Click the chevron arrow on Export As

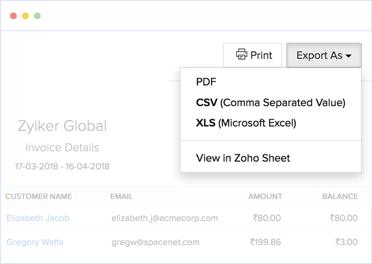point(349,55)
